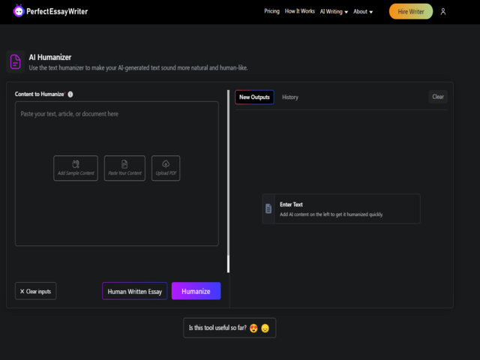Image resolution: width=480 pixels, height=360 pixels.
Task: Click the AI Humanizer document icon
Action: [15, 62]
